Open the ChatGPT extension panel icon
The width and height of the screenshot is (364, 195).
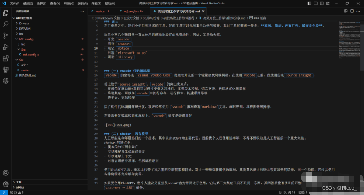click(6, 81)
